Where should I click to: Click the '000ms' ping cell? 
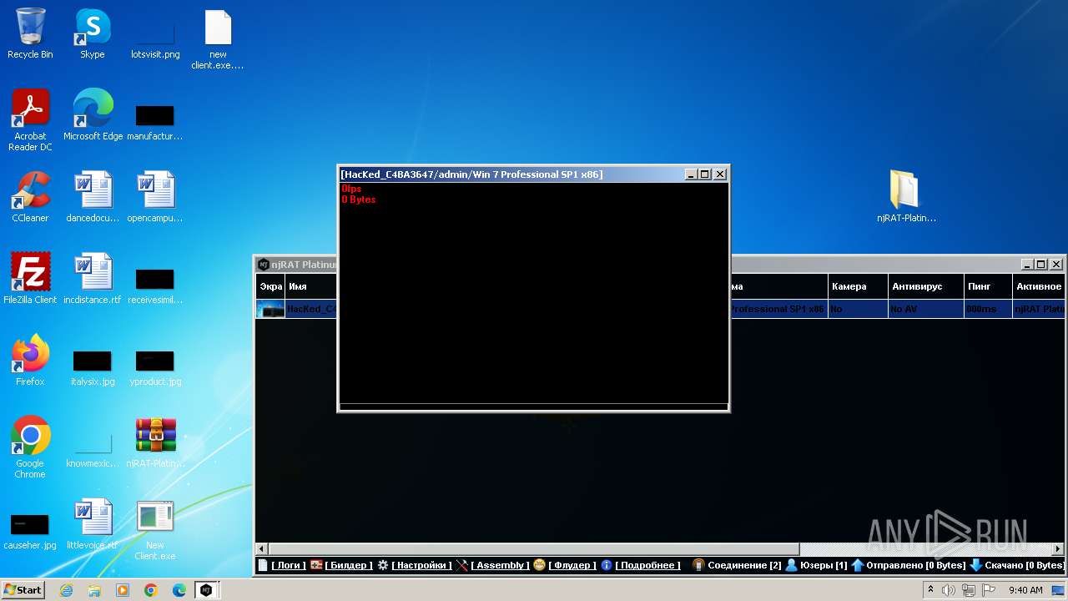987,309
